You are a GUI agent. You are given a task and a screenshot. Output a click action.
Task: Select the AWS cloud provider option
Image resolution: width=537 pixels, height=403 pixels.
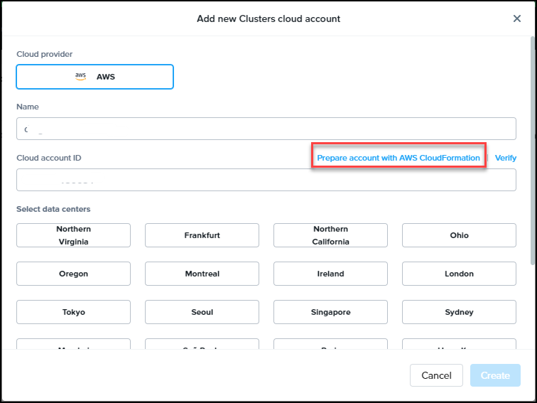coord(94,77)
